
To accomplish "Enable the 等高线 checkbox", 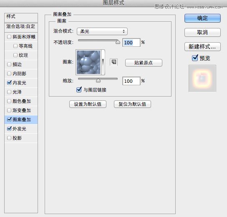I will [x=15, y=46].
